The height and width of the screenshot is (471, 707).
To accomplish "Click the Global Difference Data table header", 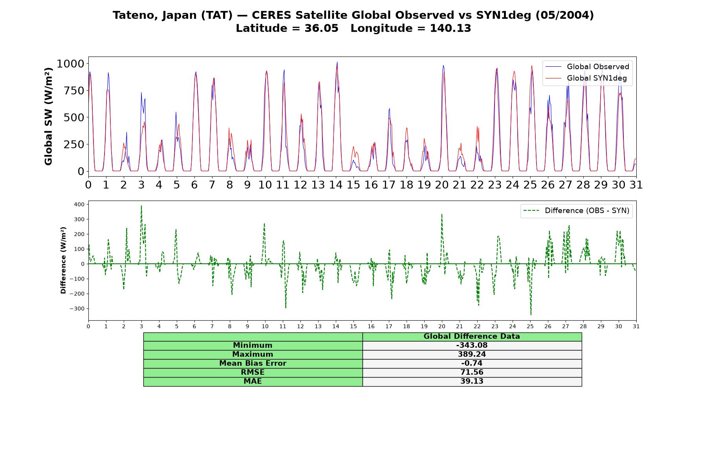I will click(472, 336).
